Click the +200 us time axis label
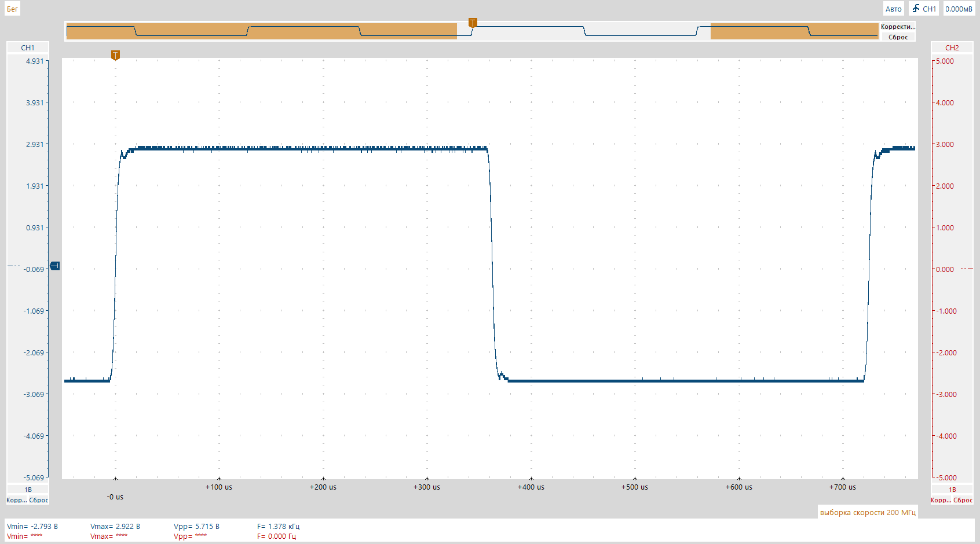 323,487
